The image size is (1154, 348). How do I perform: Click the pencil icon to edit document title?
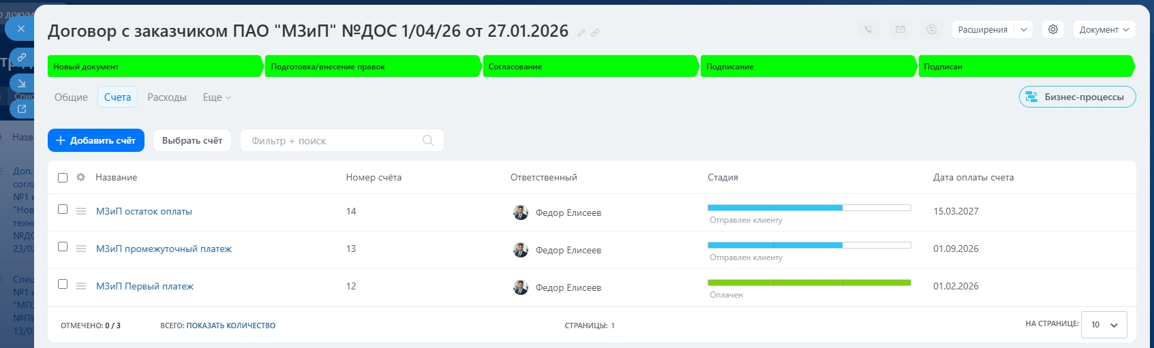[x=581, y=33]
